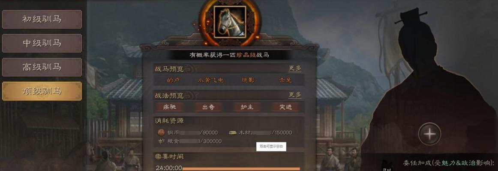498x171 pixels.
Task: Expand 更多 next to 战法预览
Action: [295, 95]
